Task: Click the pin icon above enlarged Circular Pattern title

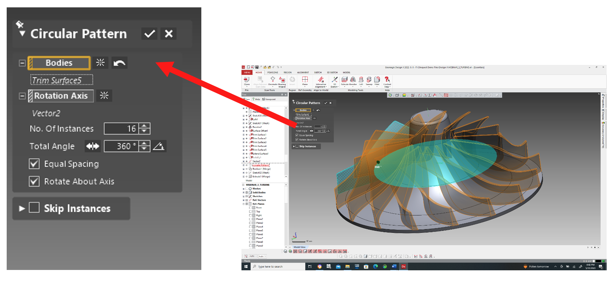Action: pos(20,24)
